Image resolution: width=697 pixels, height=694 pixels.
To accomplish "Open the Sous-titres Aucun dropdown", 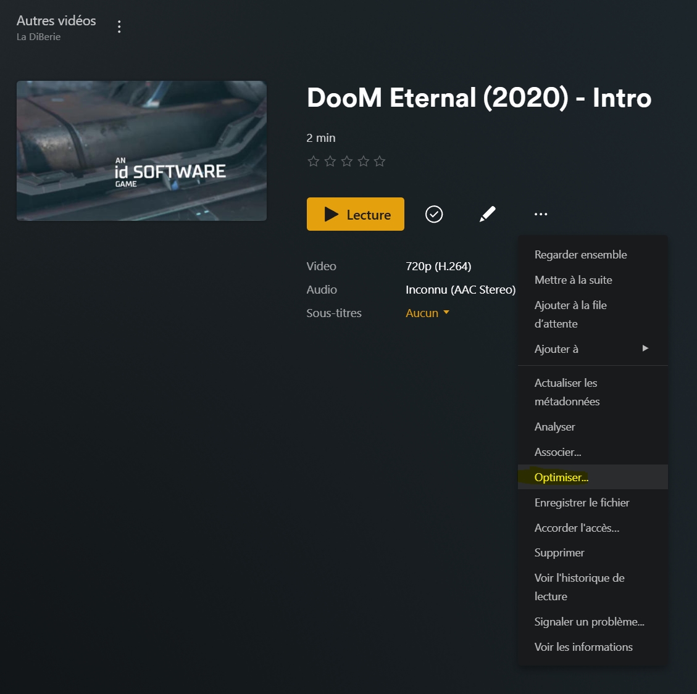I will (x=428, y=313).
